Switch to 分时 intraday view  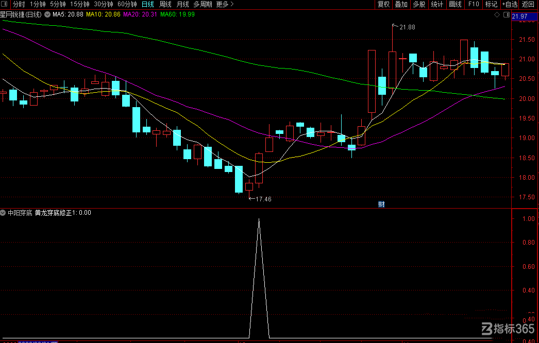click(19, 4)
